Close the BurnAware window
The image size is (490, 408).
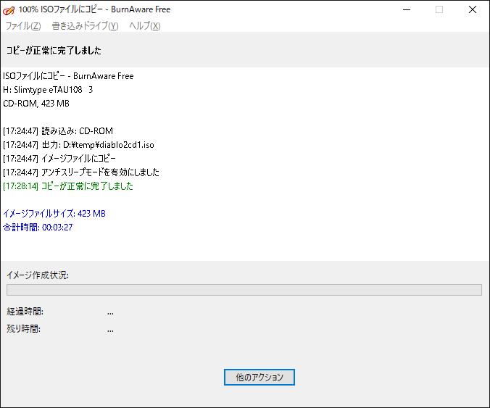(472, 9)
